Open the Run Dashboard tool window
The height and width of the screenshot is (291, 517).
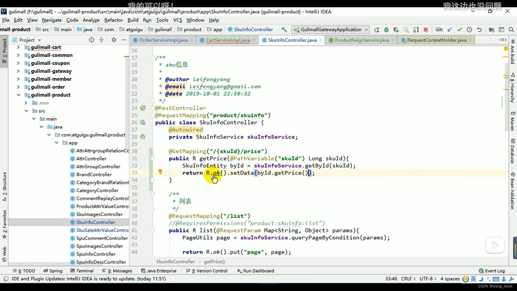point(256,271)
